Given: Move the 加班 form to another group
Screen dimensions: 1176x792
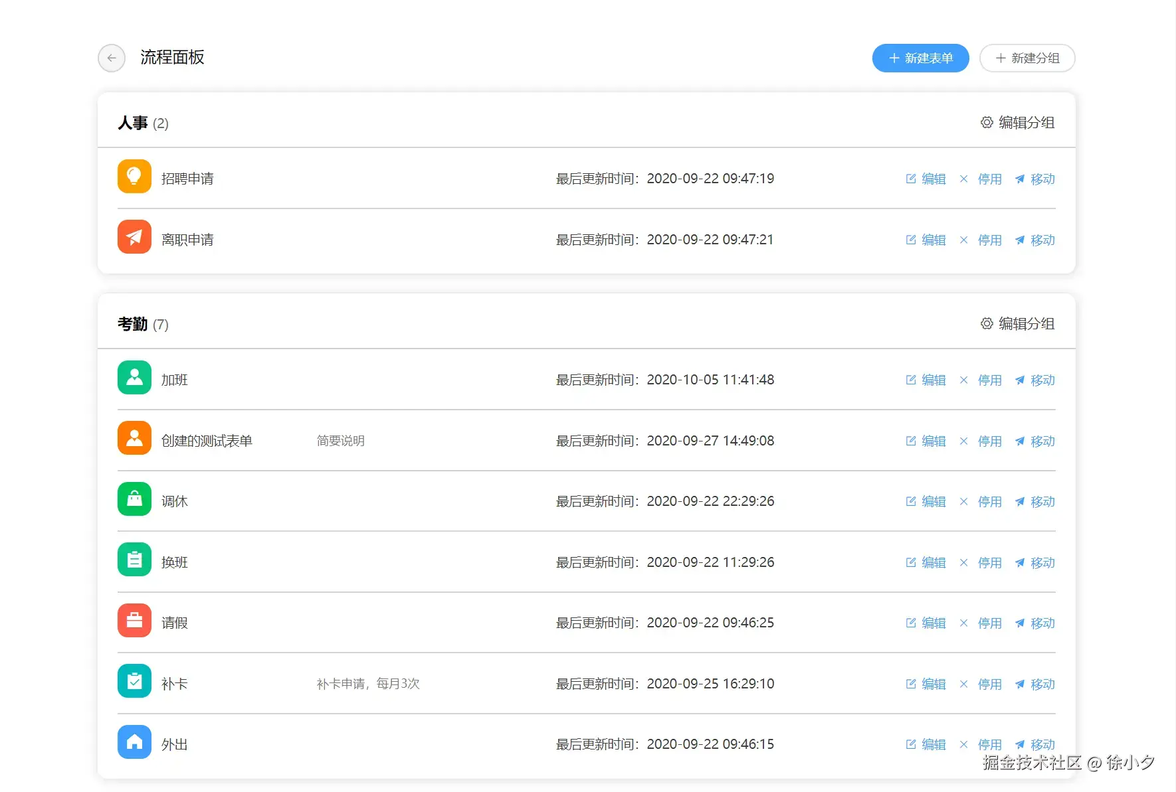Looking at the screenshot, I should pyautogui.click(x=1034, y=380).
